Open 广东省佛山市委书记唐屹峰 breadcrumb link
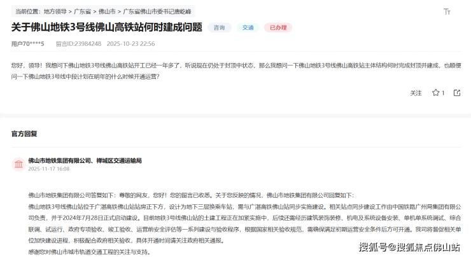 [157, 11]
